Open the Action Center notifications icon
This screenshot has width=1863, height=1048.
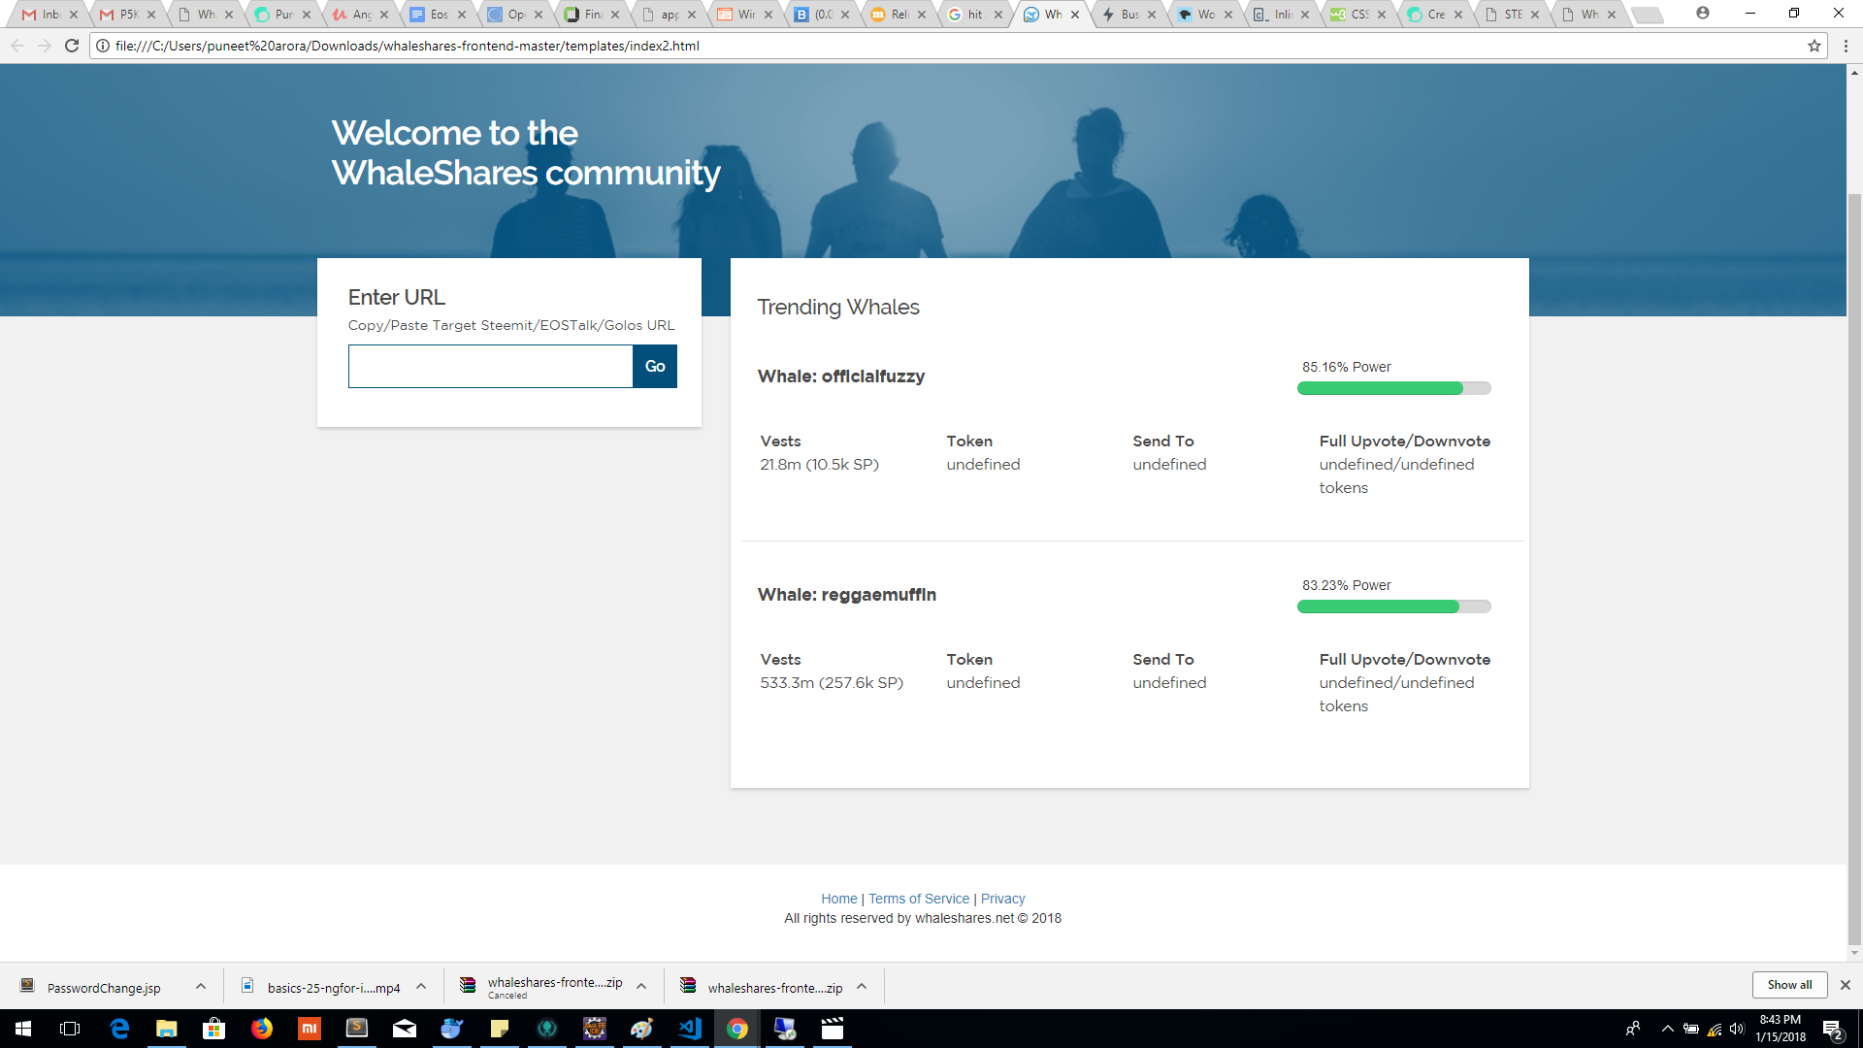(1833, 1030)
